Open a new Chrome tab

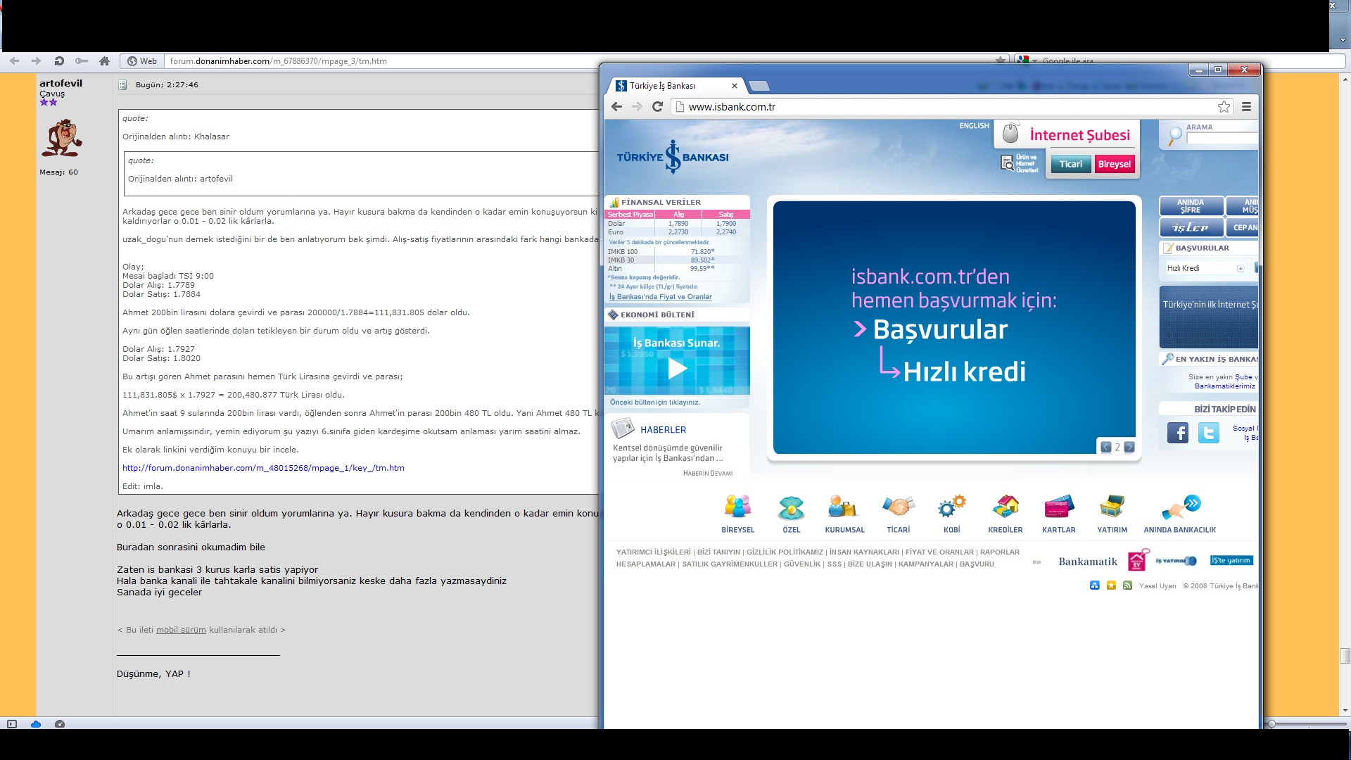point(759,87)
